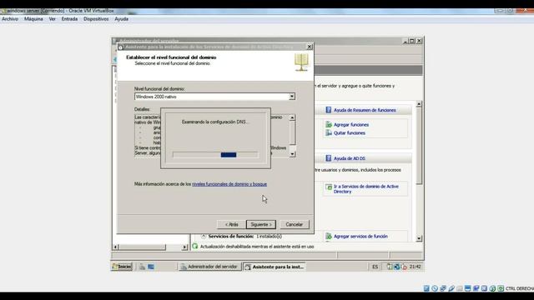Screen dimensions: 534x300
Task: Click the VirtualBox mouse integration status icon
Action: click(492, 288)
